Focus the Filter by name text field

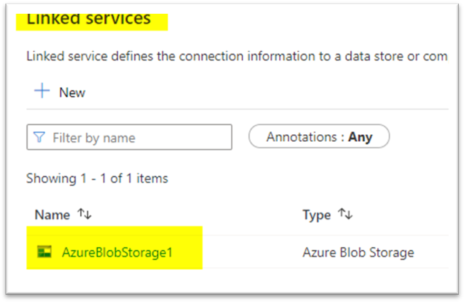[x=138, y=137]
